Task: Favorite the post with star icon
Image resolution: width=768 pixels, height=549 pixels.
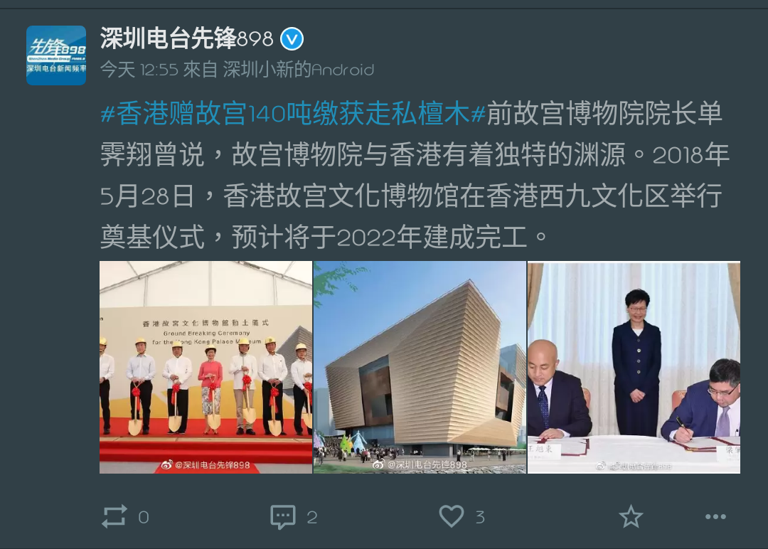Action: click(x=631, y=517)
